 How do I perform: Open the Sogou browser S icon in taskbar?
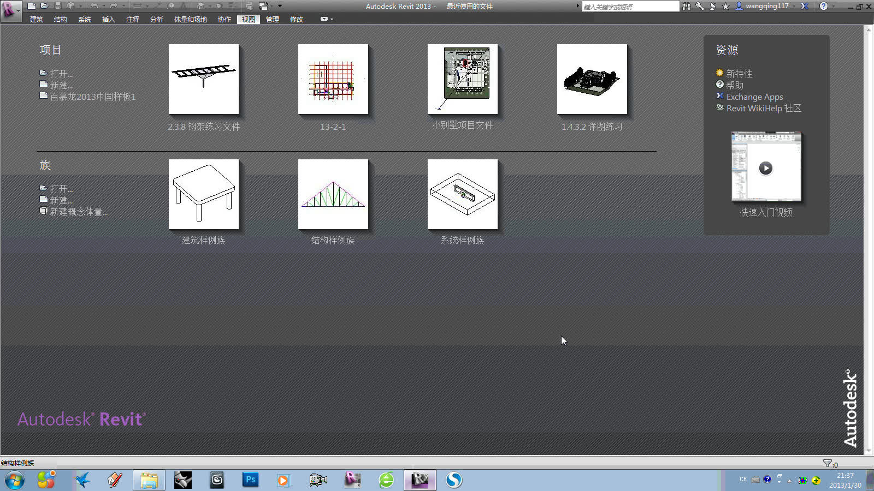pyautogui.click(x=454, y=480)
